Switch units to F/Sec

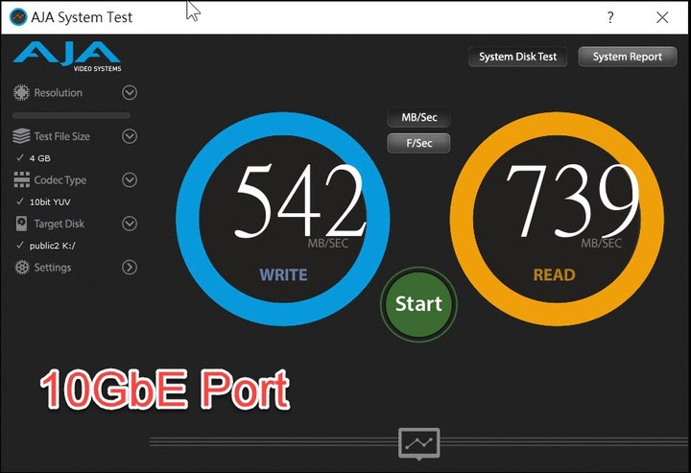[x=418, y=143]
